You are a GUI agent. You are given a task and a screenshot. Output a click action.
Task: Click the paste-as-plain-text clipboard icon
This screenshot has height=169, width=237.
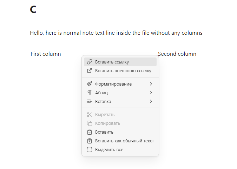click(90, 141)
